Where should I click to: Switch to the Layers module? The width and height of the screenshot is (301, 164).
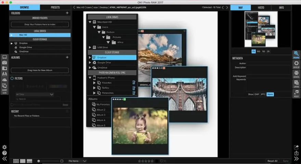pos(296,84)
